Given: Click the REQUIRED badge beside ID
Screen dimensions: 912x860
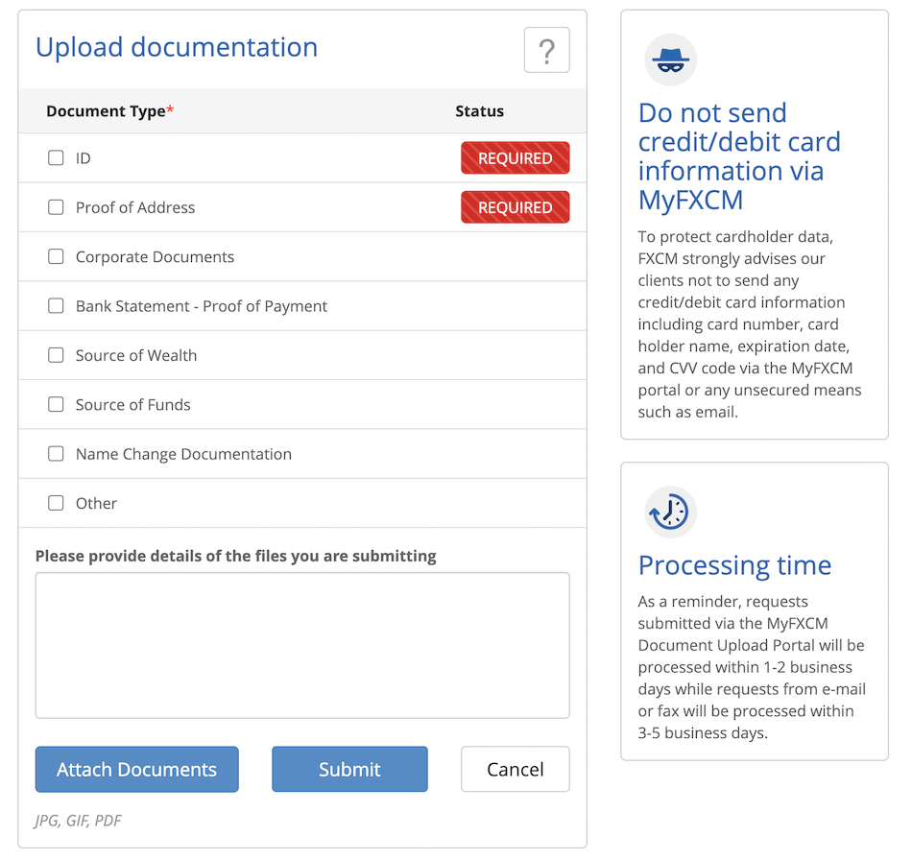Looking at the screenshot, I should [x=515, y=158].
